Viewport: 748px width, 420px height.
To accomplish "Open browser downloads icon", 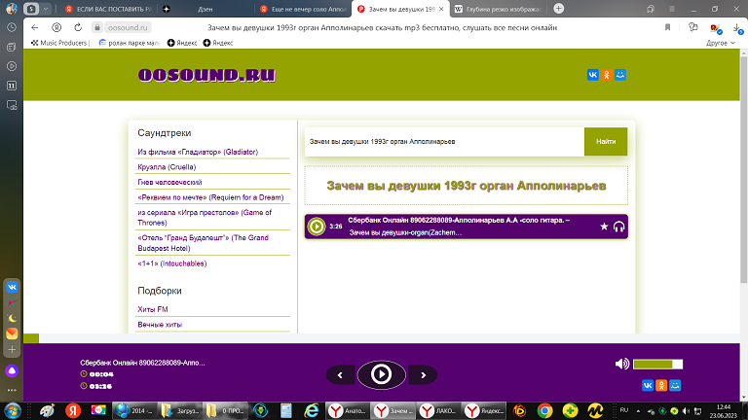I will click(x=738, y=28).
